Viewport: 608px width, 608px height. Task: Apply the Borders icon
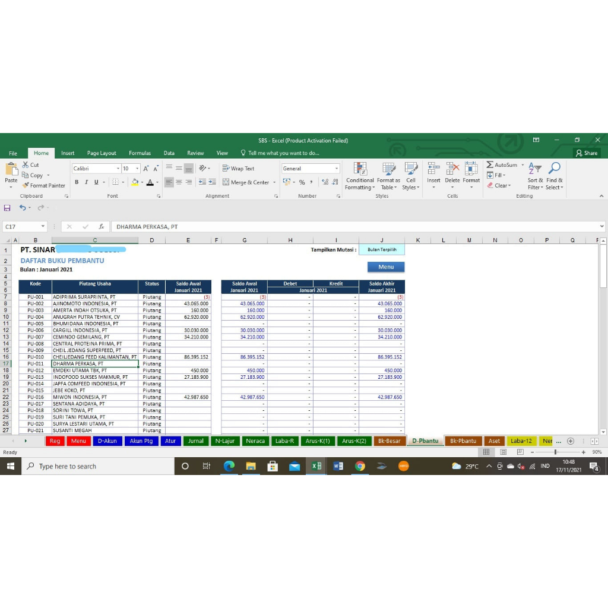pyautogui.click(x=116, y=182)
